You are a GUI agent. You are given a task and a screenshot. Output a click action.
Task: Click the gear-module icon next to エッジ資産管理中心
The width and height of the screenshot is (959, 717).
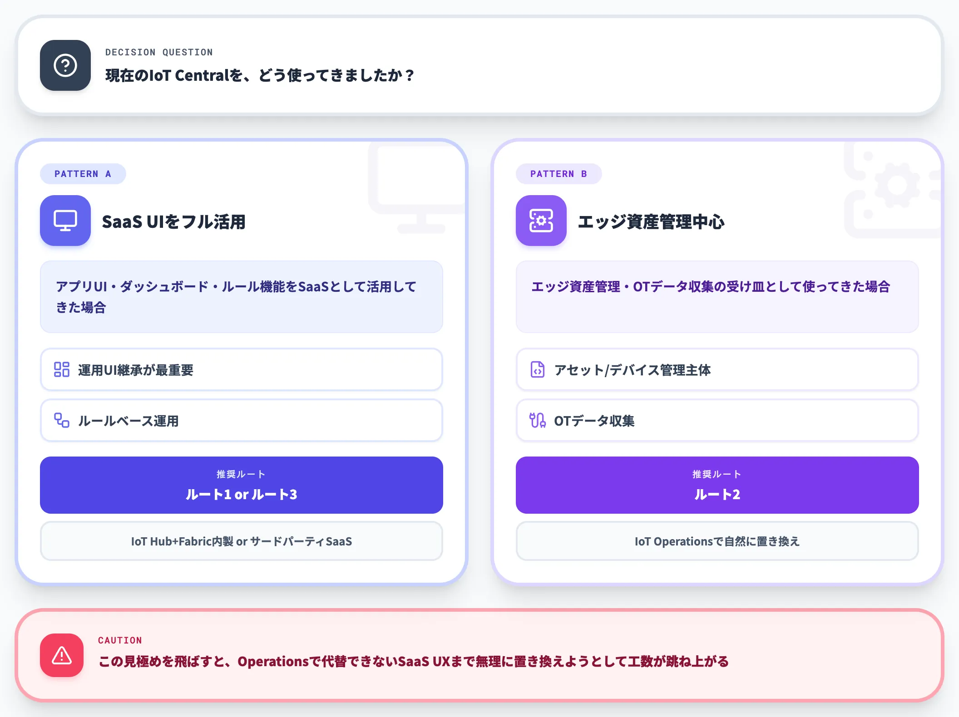pyautogui.click(x=541, y=221)
